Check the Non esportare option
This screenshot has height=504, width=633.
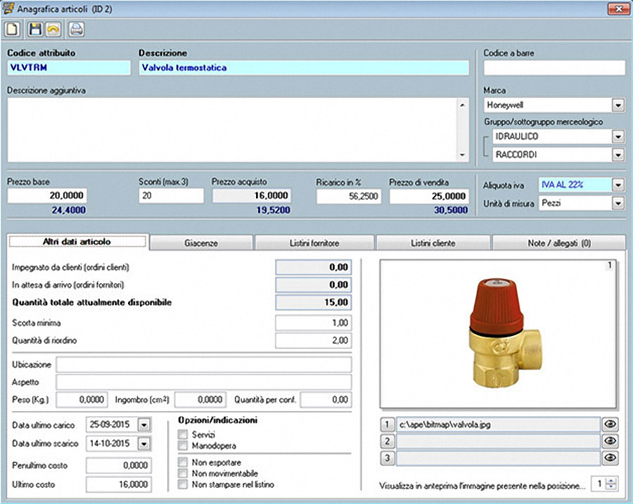184,463
